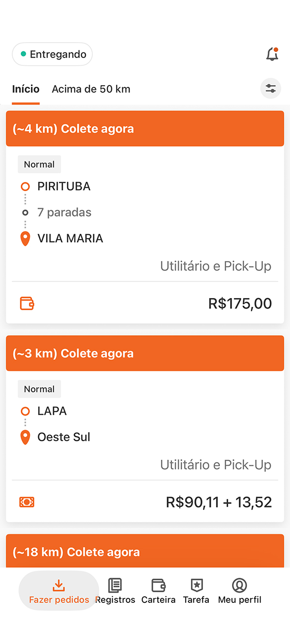Switch to Início tab

[26, 89]
